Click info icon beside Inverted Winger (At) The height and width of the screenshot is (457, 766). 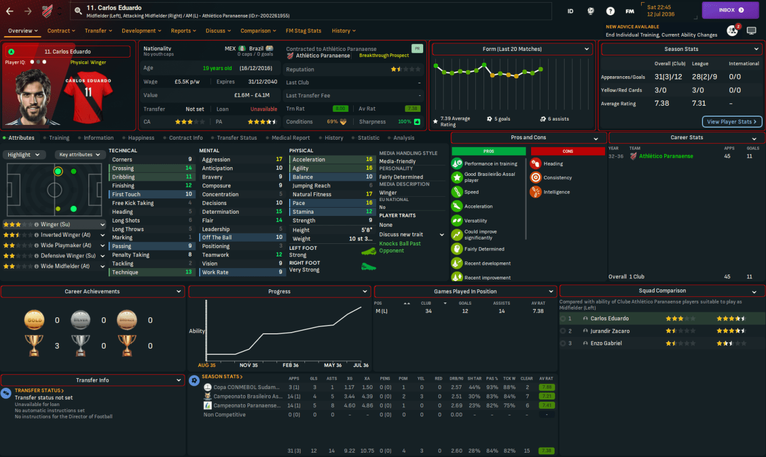pos(36,235)
